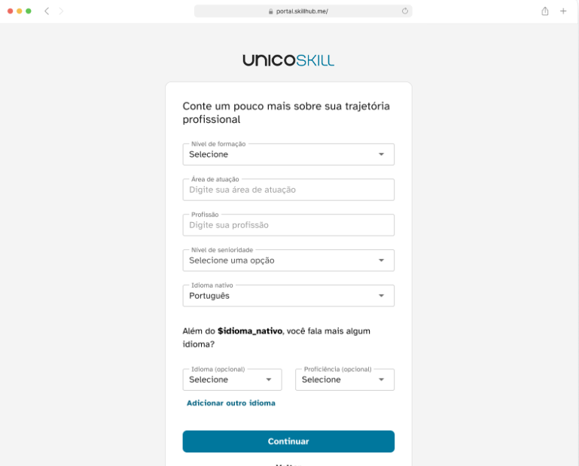Open the Safari share menu
The height and width of the screenshot is (466, 579).
point(545,11)
